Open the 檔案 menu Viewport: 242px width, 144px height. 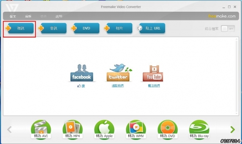(13, 16)
